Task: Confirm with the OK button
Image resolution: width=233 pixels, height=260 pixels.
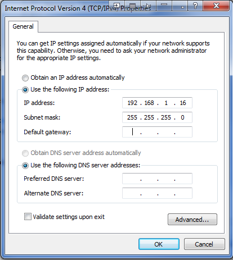Action: tap(159, 244)
